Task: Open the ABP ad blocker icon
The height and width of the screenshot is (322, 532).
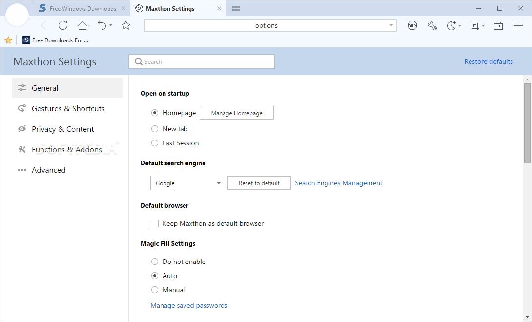Action: pos(412,25)
